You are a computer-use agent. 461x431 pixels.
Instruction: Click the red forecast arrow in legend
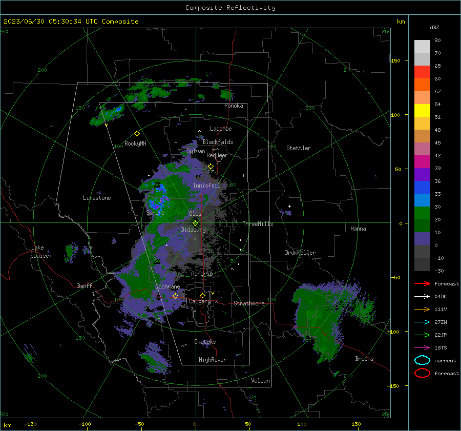(422, 283)
